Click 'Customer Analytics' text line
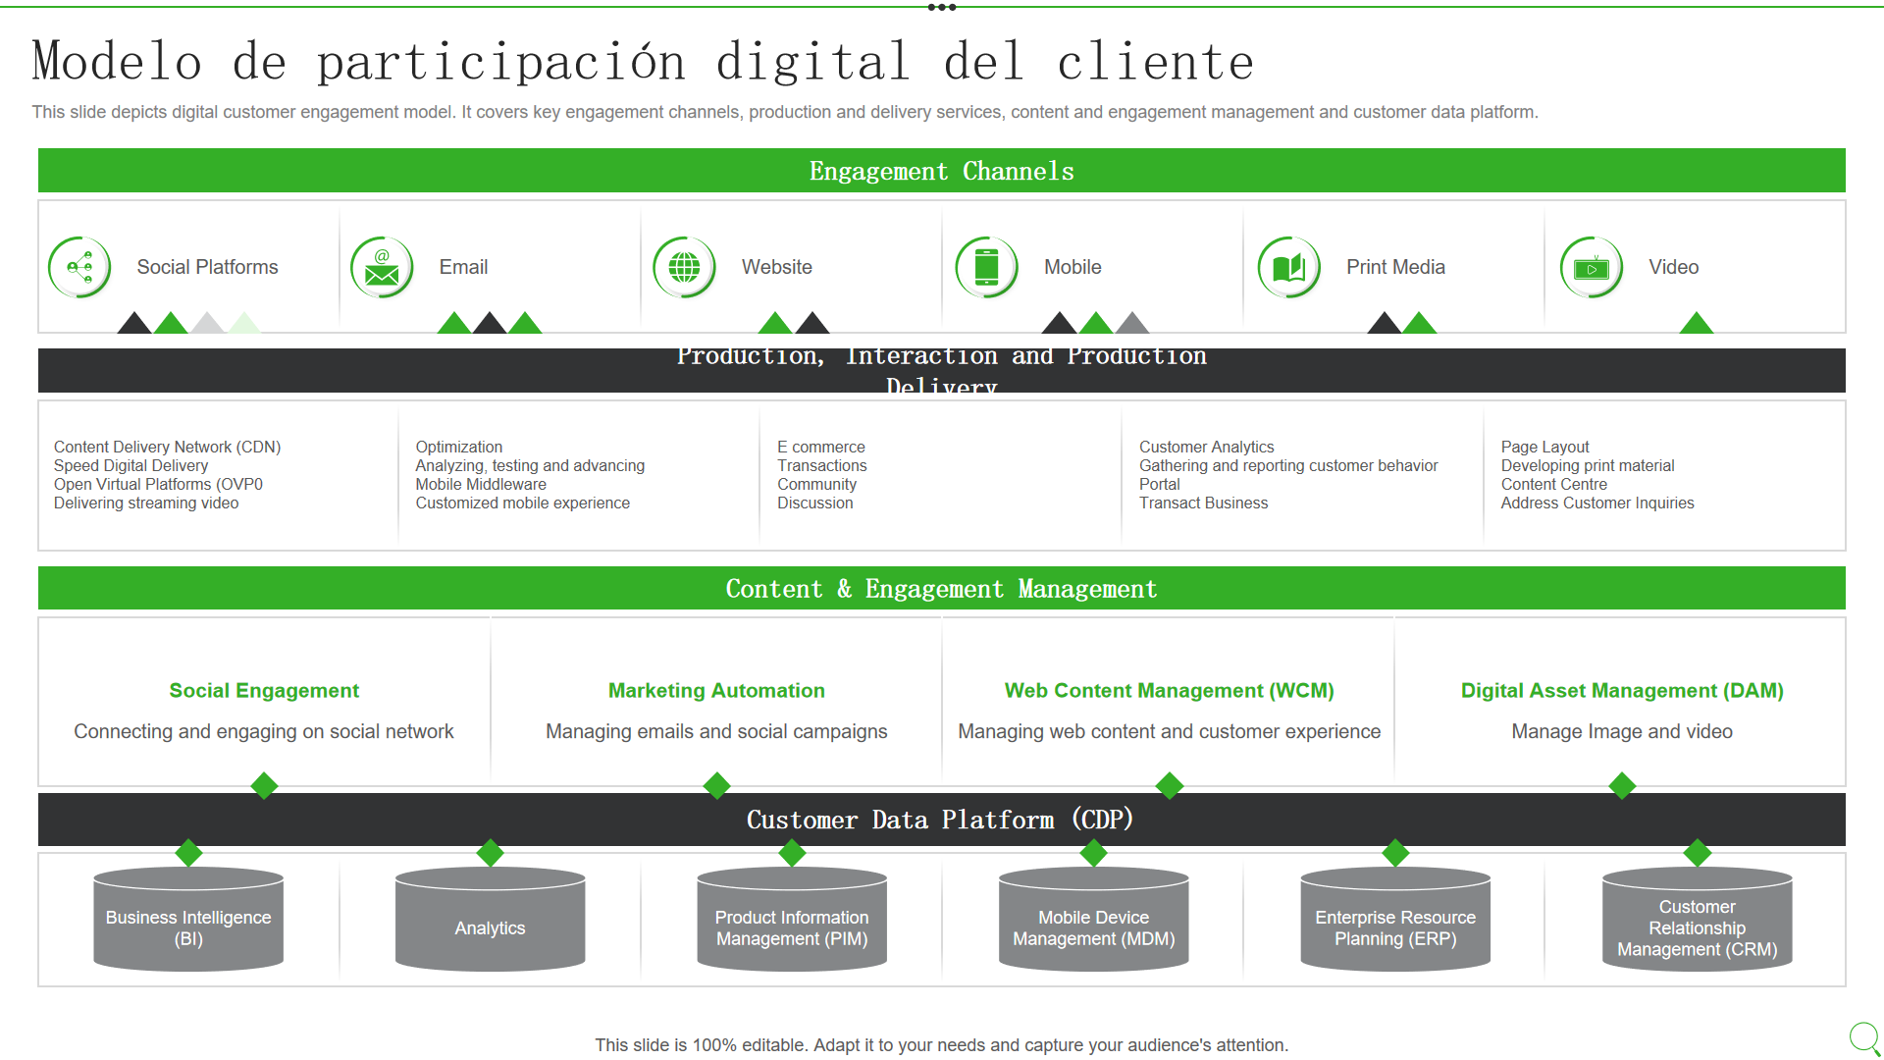This screenshot has width=1884, height=1060. (x=1206, y=447)
